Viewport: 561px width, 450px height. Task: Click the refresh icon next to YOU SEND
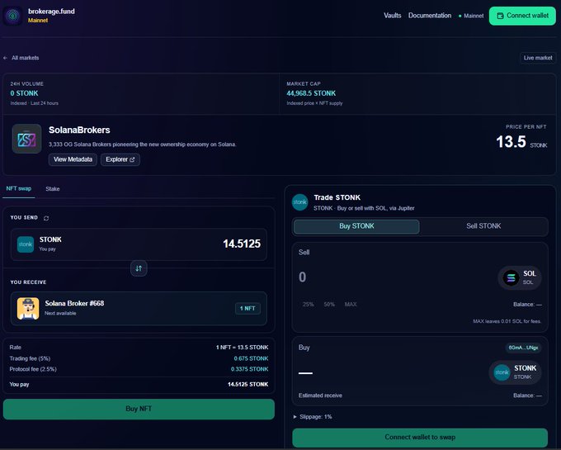(x=46, y=218)
